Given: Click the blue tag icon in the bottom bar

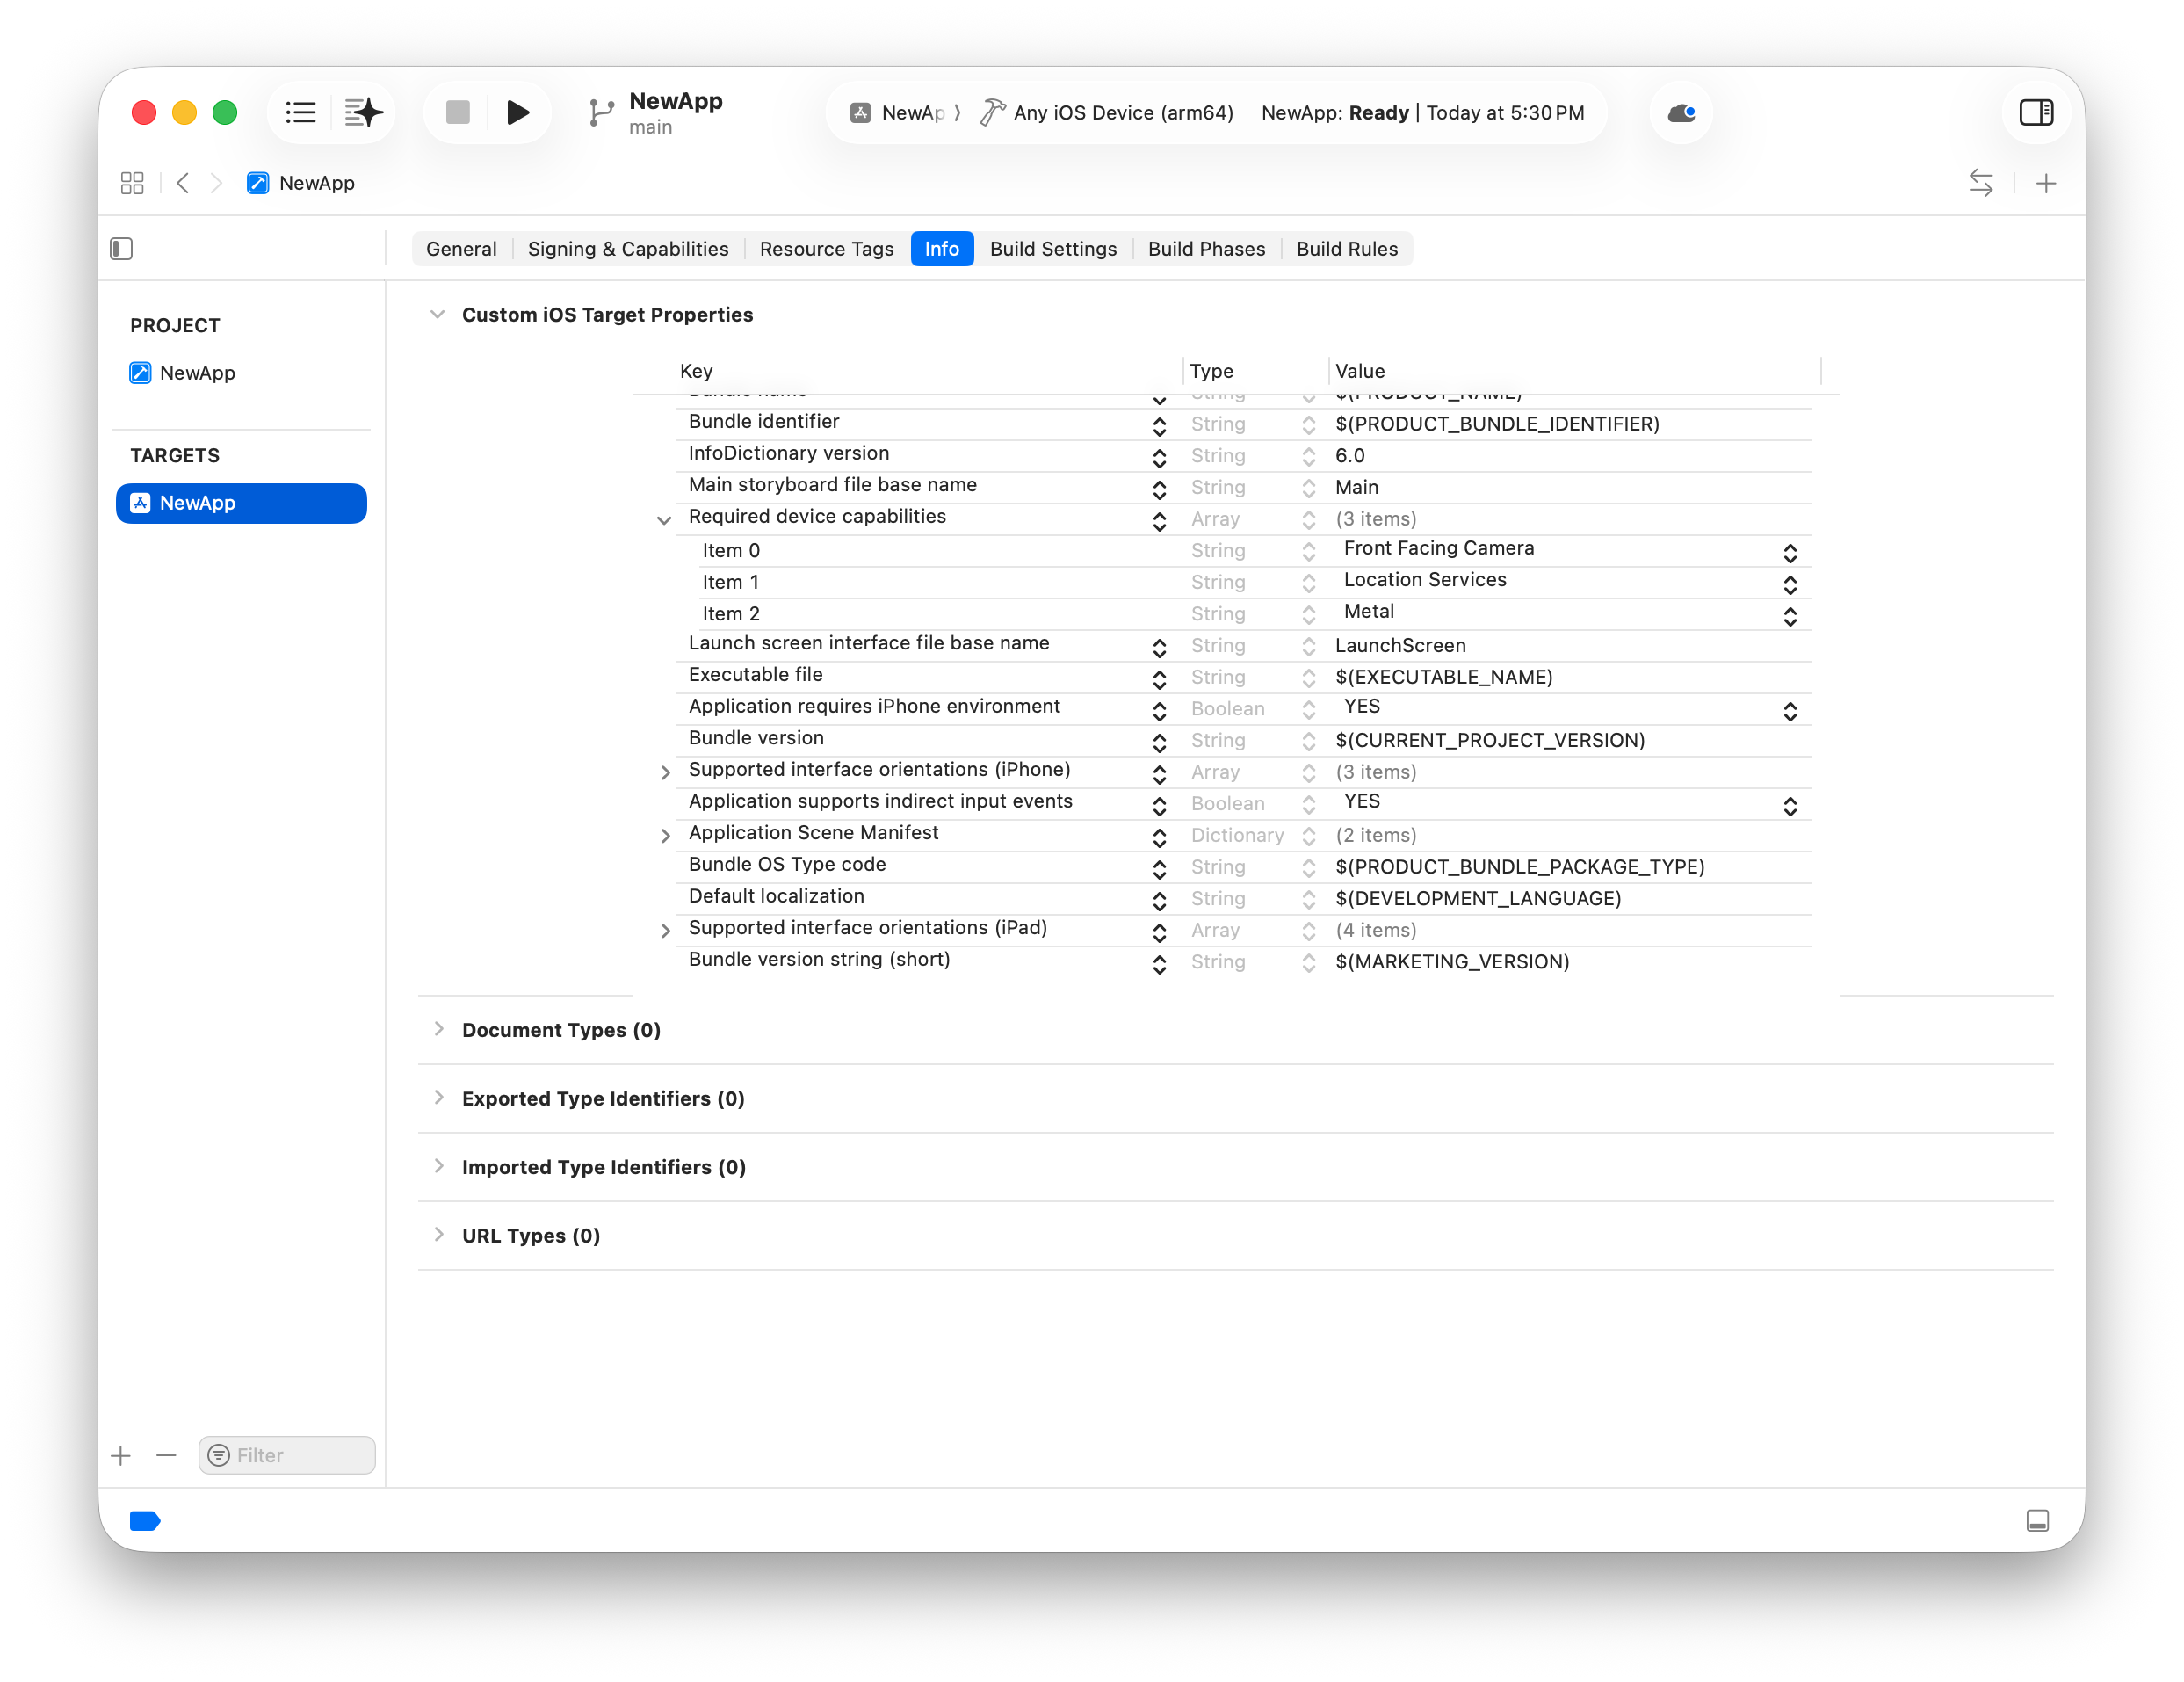Looking at the screenshot, I should coord(145,1521).
